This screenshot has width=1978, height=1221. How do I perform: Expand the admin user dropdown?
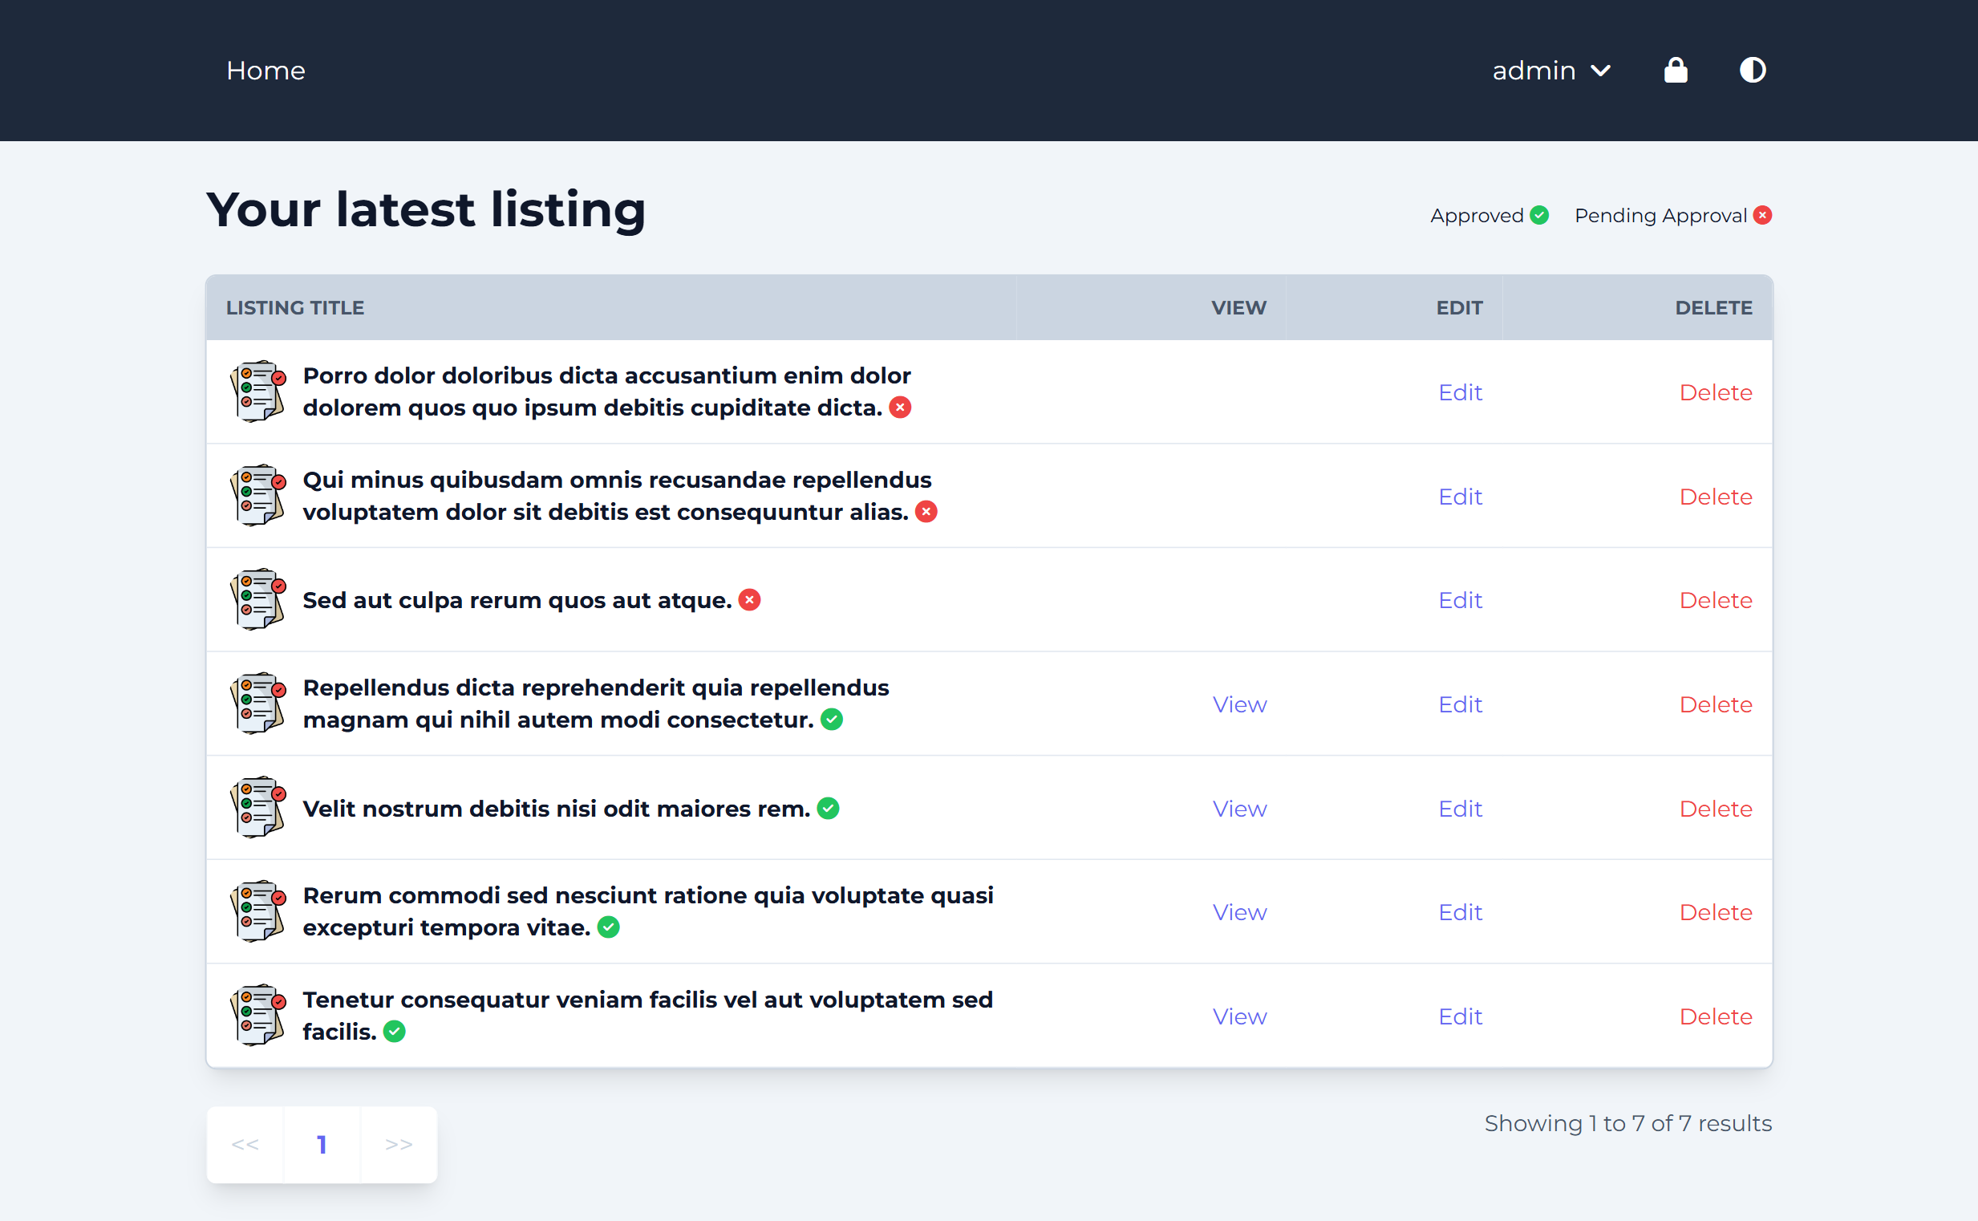click(x=1550, y=71)
